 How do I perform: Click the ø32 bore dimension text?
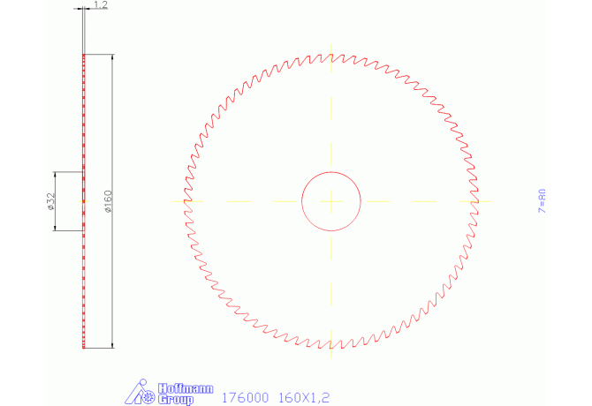coord(50,202)
